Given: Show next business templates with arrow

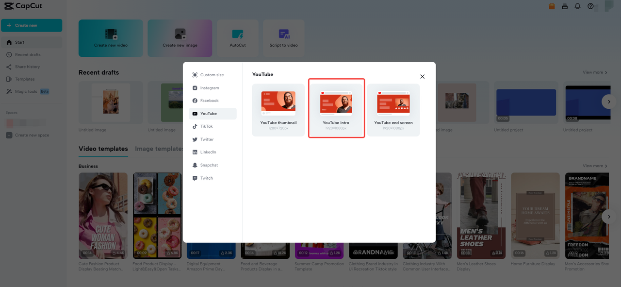Looking at the screenshot, I should pyautogui.click(x=608, y=217).
